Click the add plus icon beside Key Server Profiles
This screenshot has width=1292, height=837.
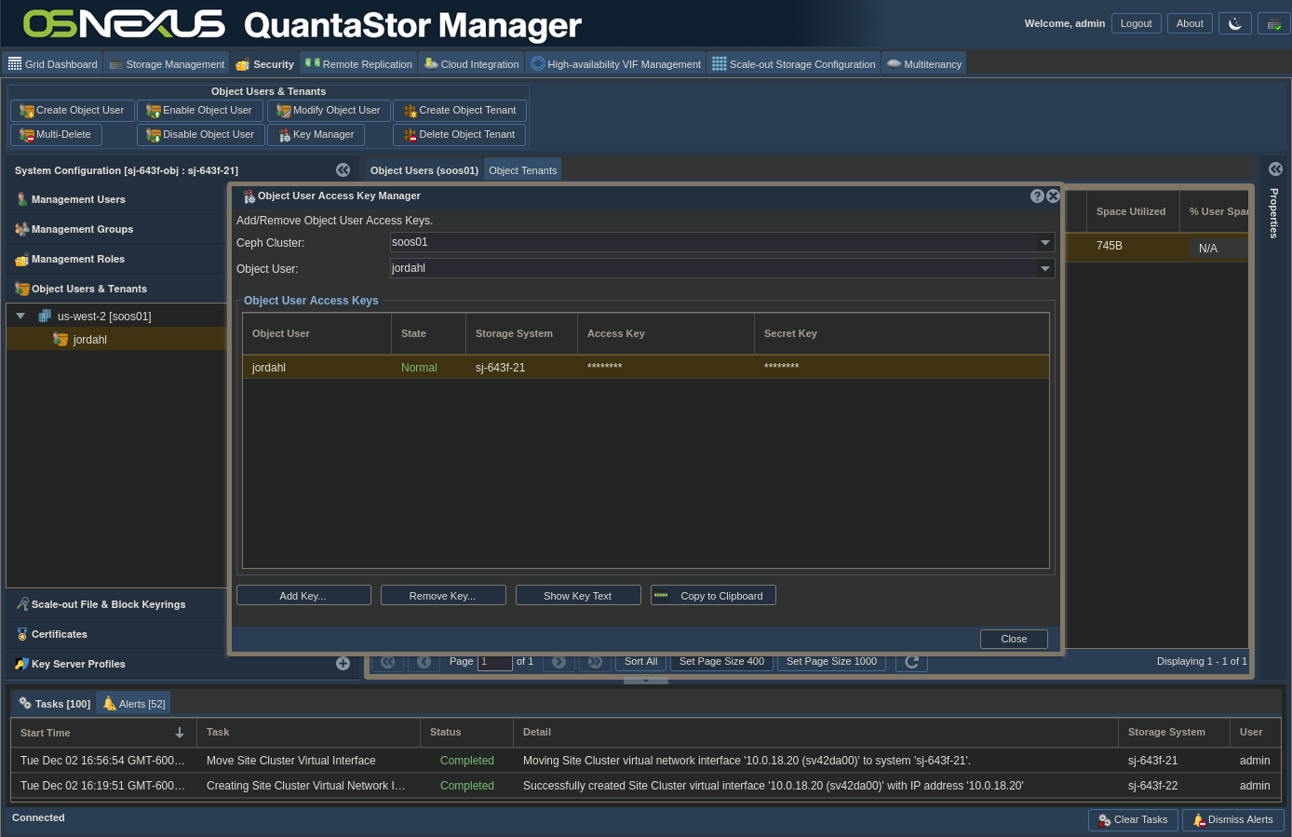(343, 664)
